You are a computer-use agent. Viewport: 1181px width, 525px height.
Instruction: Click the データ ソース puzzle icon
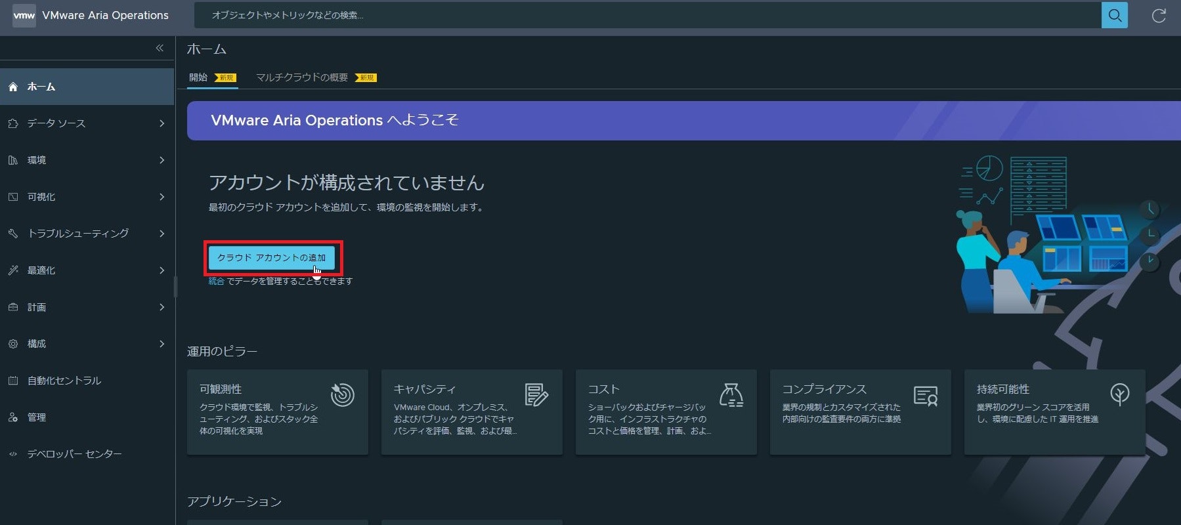[x=12, y=123]
